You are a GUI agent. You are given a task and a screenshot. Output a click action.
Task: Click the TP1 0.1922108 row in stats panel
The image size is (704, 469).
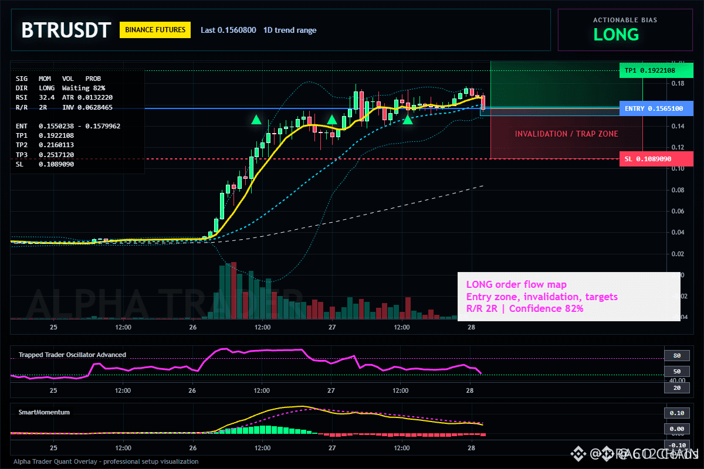45,135
